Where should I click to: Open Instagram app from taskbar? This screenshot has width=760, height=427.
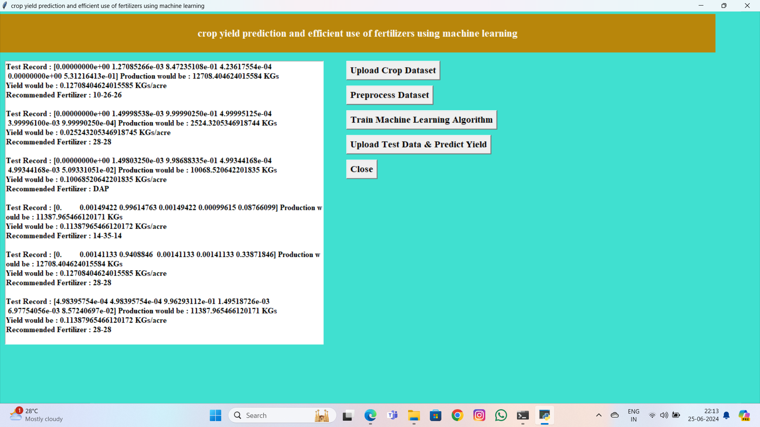pyautogui.click(x=479, y=416)
